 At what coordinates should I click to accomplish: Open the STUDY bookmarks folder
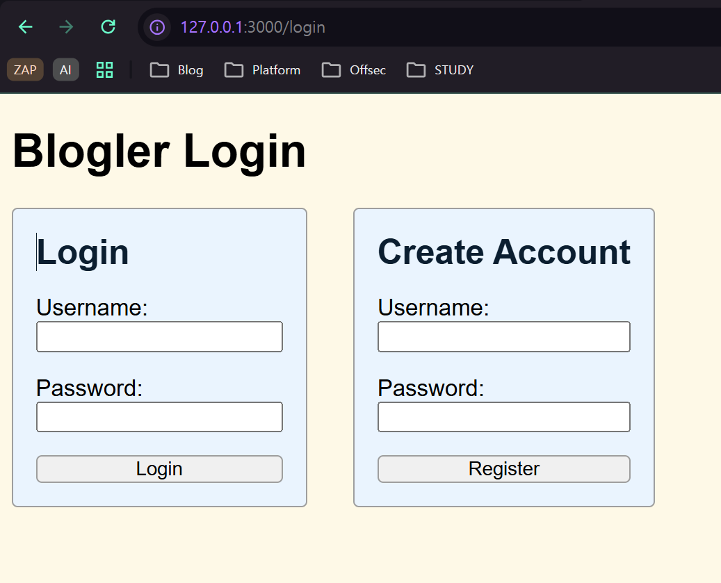(439, 69)
